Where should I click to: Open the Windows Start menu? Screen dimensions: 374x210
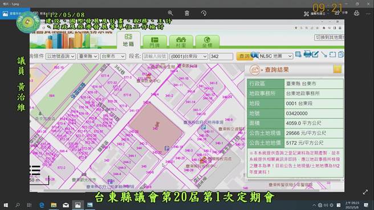pos(6,205)
